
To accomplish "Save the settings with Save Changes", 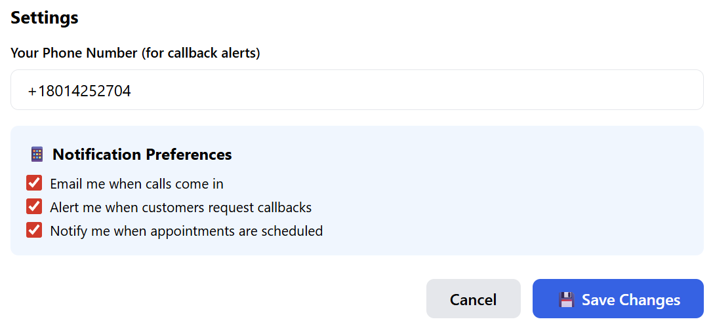I will point(618,299).
